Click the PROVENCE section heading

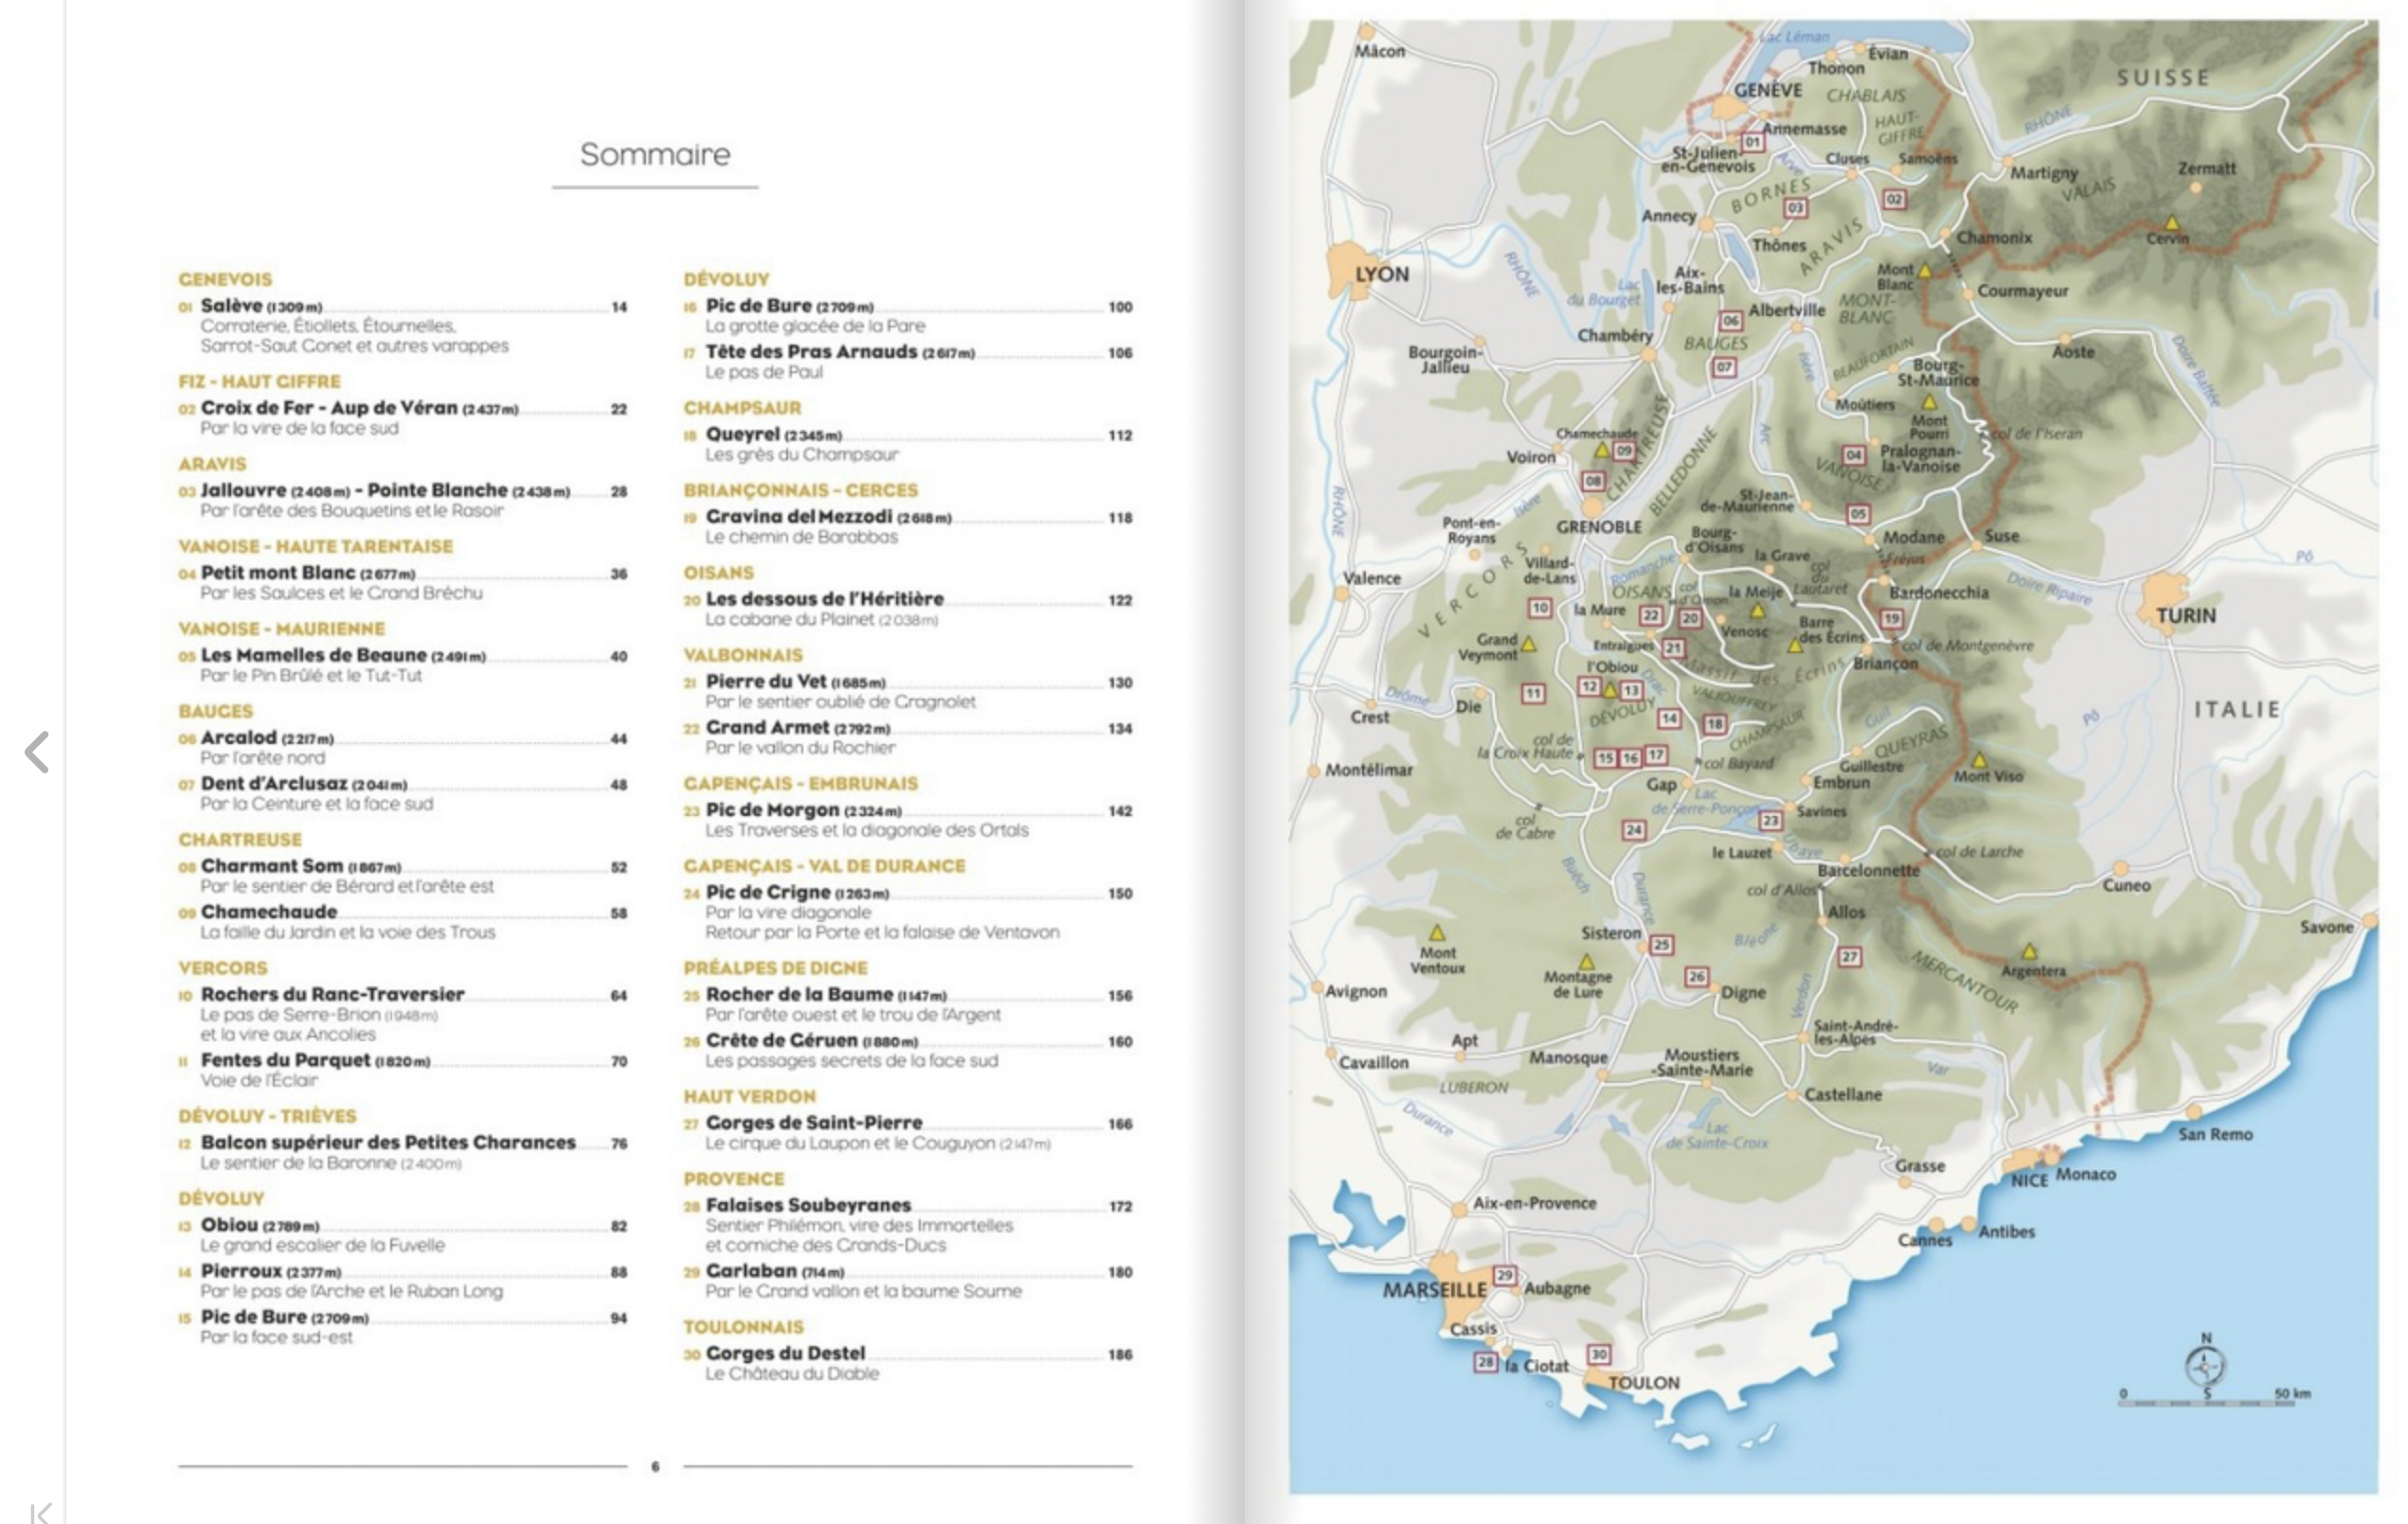pyautogui.click(x=734, y=1178)
